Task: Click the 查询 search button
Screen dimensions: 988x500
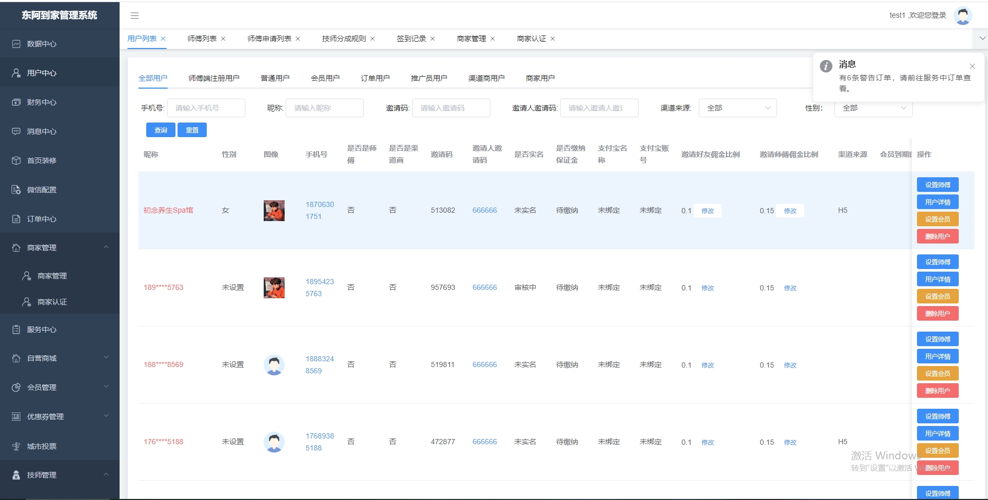Action: [x=161, y=130]
